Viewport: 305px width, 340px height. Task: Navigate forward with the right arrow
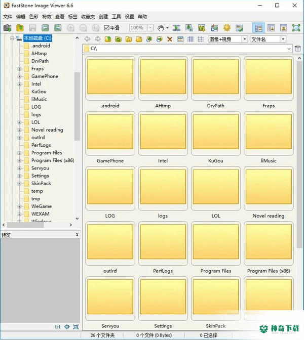coord(97,39)
